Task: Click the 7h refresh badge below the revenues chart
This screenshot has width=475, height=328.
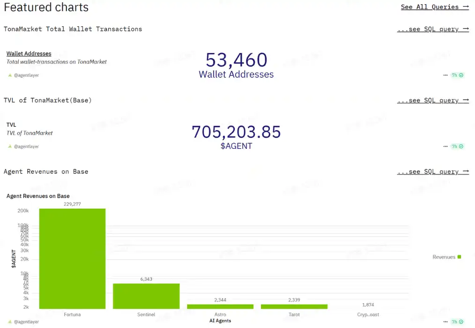Action: [457, 322]
